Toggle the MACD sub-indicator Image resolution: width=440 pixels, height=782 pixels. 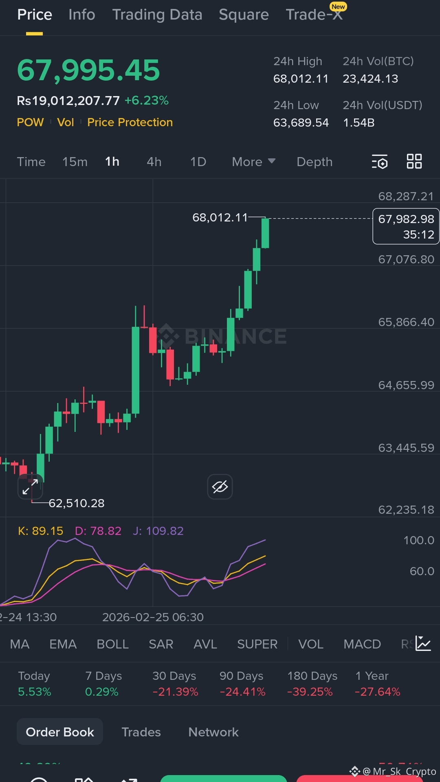362,644
